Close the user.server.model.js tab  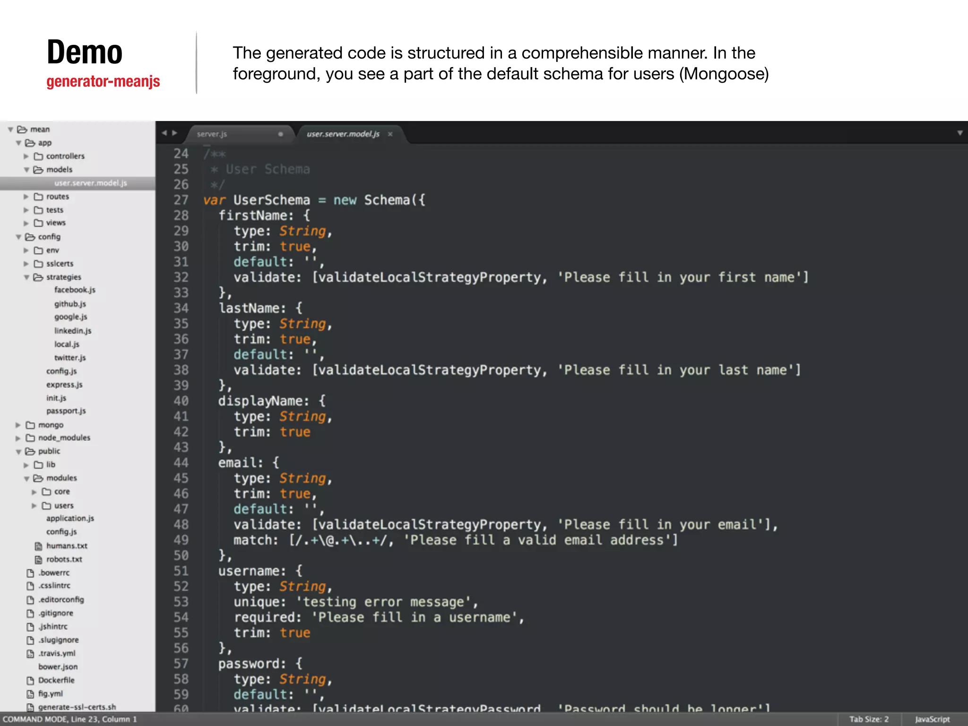point(390,134)
